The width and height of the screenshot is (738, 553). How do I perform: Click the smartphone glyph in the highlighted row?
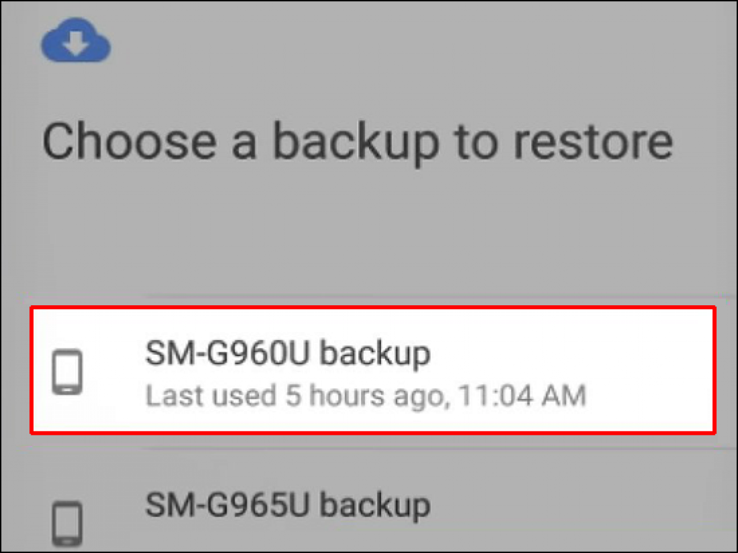67,372
